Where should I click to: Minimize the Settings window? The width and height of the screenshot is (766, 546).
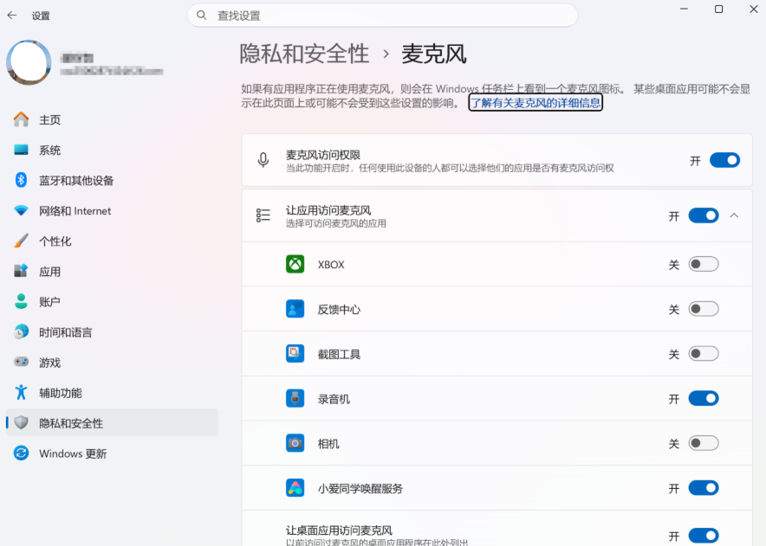pyautogui.click(x=684, y=9)
